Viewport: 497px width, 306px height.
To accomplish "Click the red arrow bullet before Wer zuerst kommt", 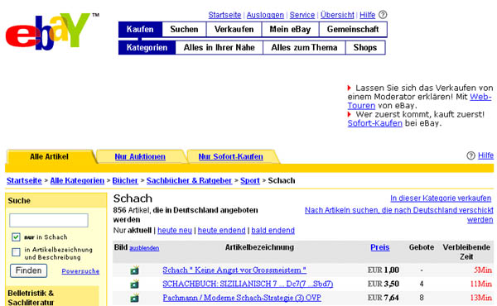I will click(x=350, y=114).
